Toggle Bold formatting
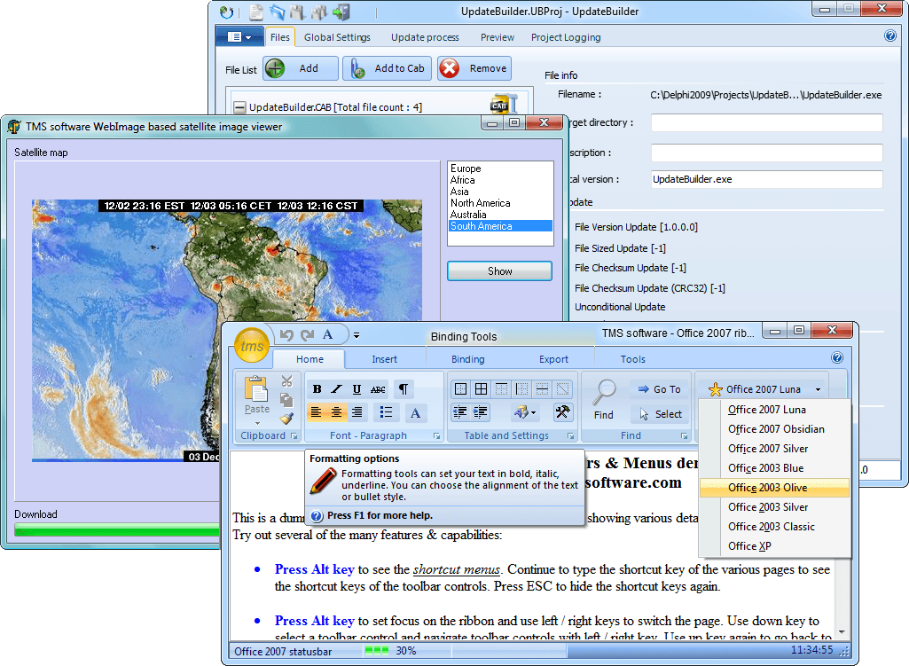This screenshot has height=666, width=909. [317, 389]
